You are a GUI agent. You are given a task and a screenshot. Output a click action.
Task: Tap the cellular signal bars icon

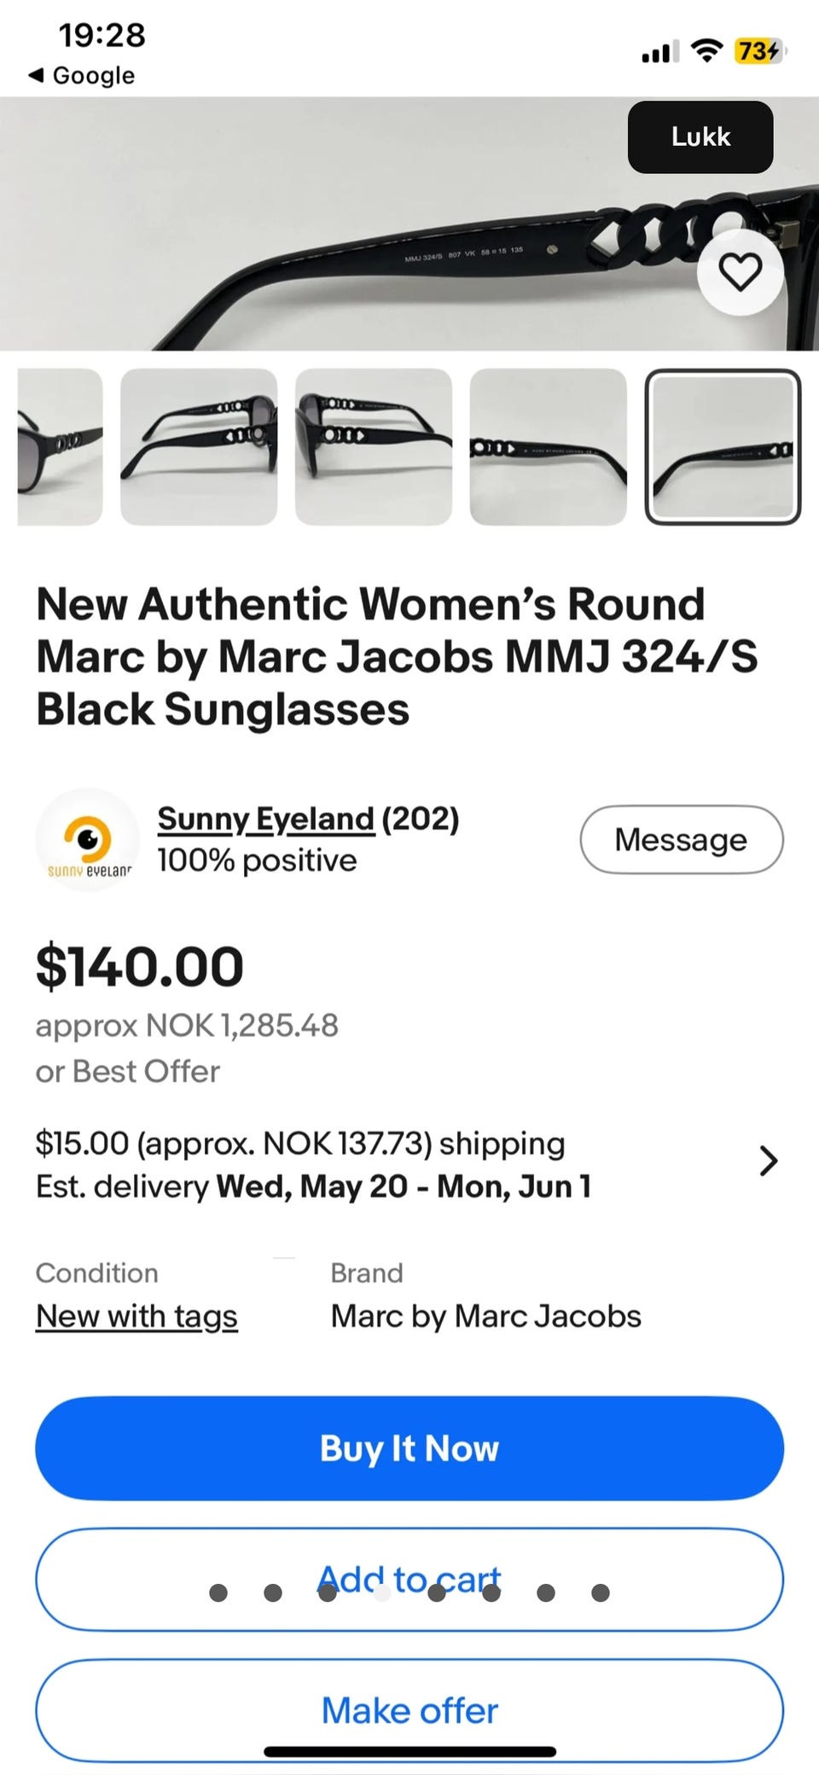pyautogui.click(x=660, y=52)
